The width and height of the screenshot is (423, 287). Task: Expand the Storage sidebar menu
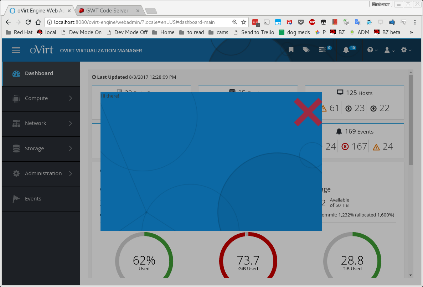41,148
